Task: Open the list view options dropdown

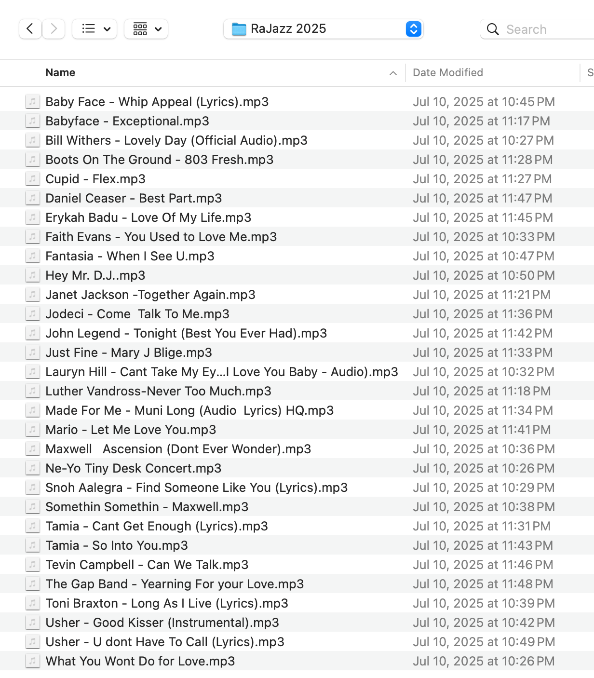Action: pyautogui.click(x=94, y=29)
